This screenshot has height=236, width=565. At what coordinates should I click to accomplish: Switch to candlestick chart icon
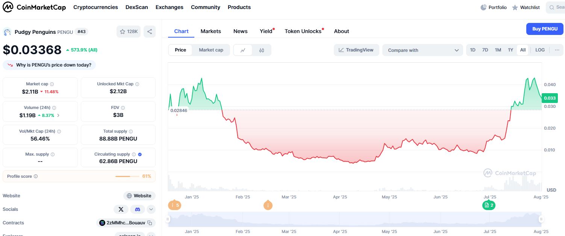(262, 50)
